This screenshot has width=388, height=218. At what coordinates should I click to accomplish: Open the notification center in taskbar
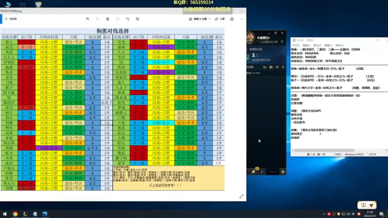click(x=382, y=214)
